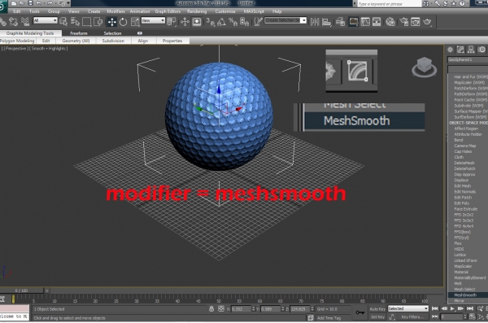Open Motion tab in command panel
This screenshot has height=323, width=488.
tap(481, 50)
